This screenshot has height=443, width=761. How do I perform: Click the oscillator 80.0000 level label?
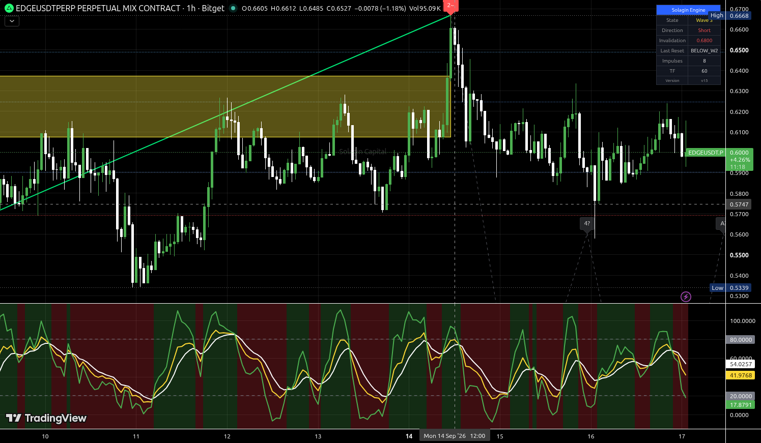741,340
